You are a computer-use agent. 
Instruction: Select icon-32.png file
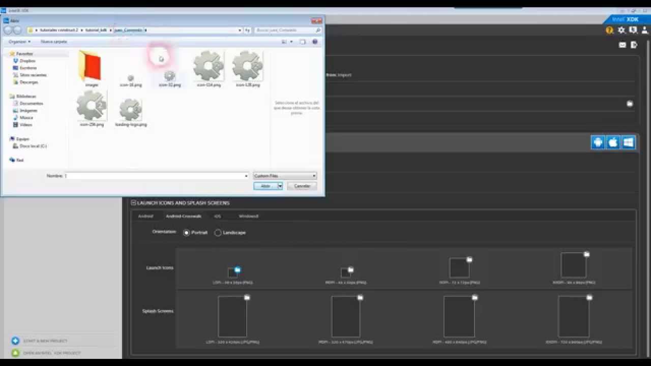point(170,79)
